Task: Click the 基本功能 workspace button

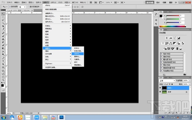Action: [150, 3]
